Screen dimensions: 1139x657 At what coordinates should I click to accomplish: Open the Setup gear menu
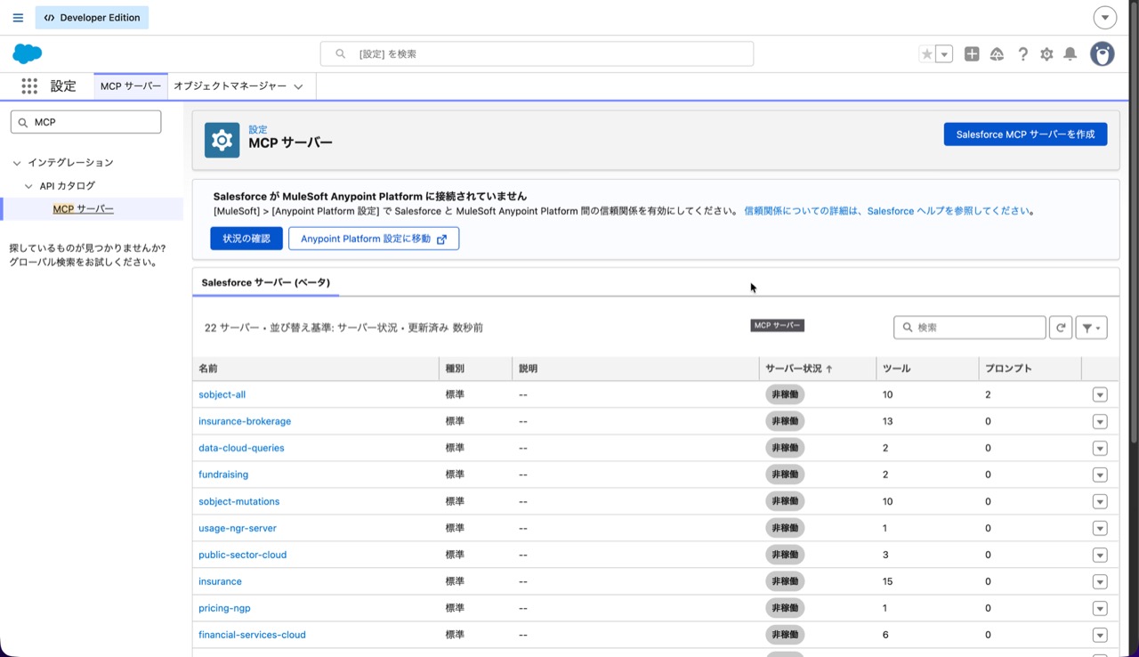(1046, 54)
